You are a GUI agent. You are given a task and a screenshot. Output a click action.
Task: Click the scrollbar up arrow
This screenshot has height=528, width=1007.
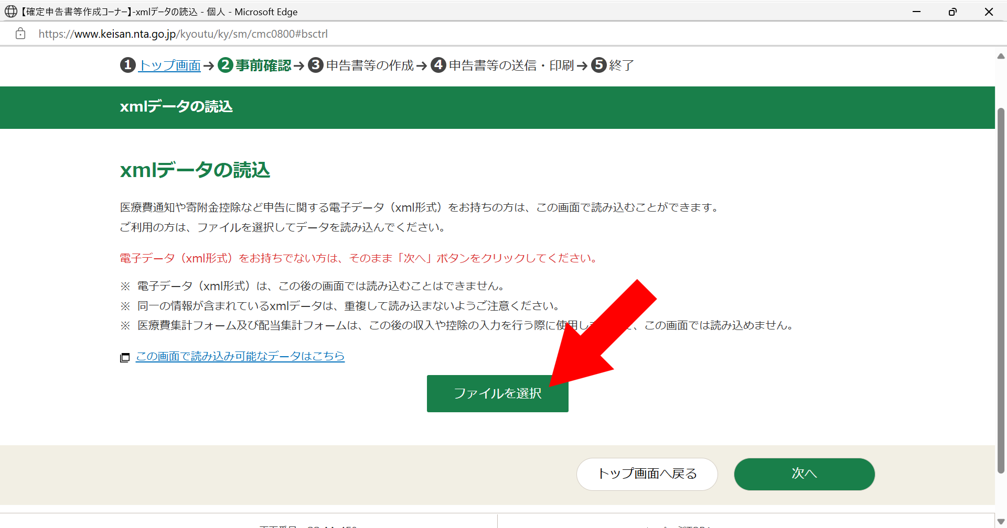[1001, 56]
